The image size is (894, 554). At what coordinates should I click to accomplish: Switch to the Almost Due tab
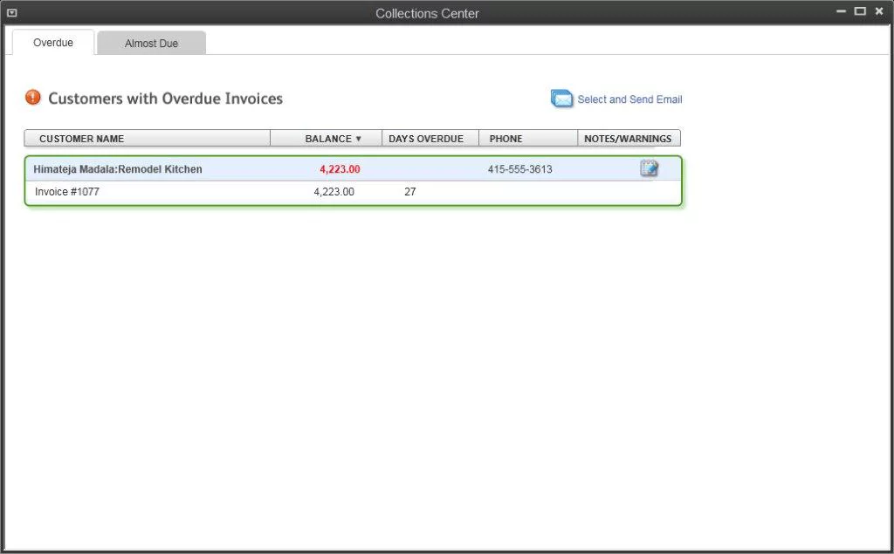coord(151,42)
